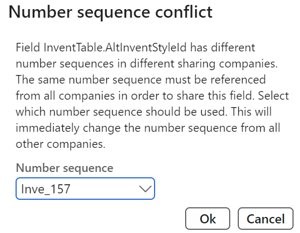
Task: Click the down arrow icon beside Inve_157
Action: pyautogui.click(x=145, y=189)
